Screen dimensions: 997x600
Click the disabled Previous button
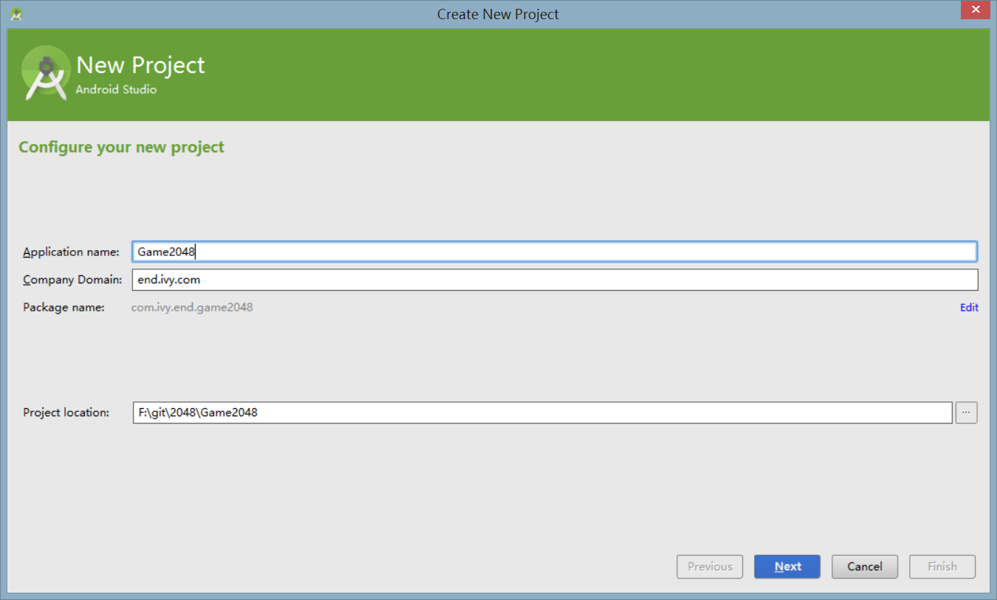tap(710, 567)
